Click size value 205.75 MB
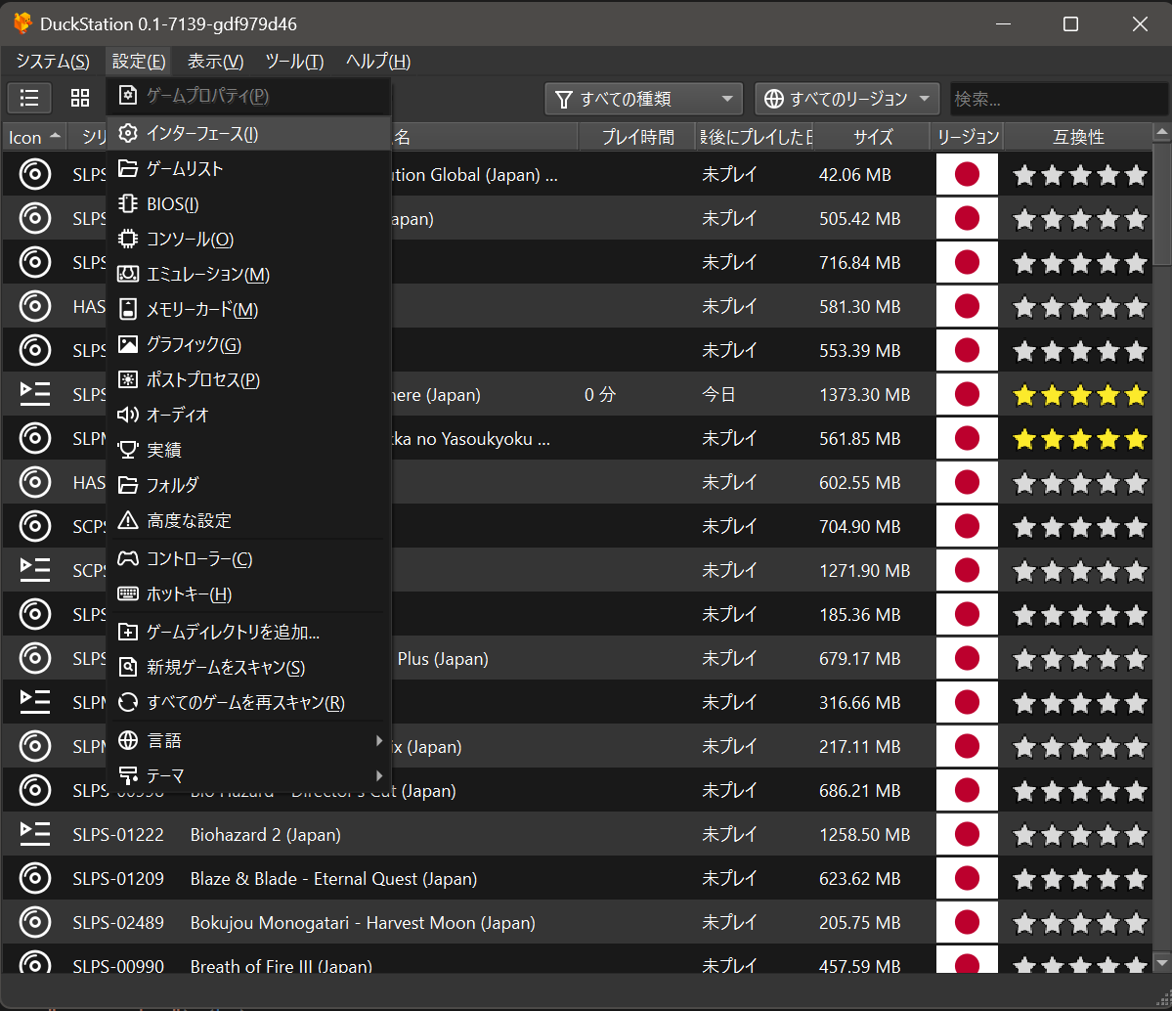1172x1011 pixels. (859, 923)
